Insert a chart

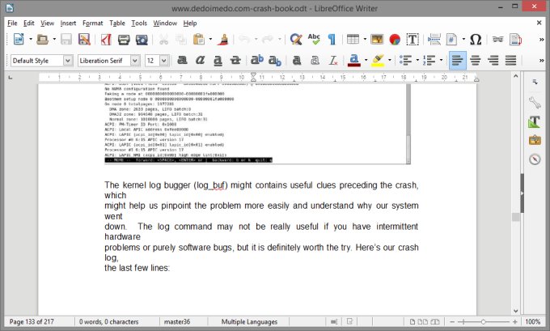pyautogui.click(x=395, y=40)
